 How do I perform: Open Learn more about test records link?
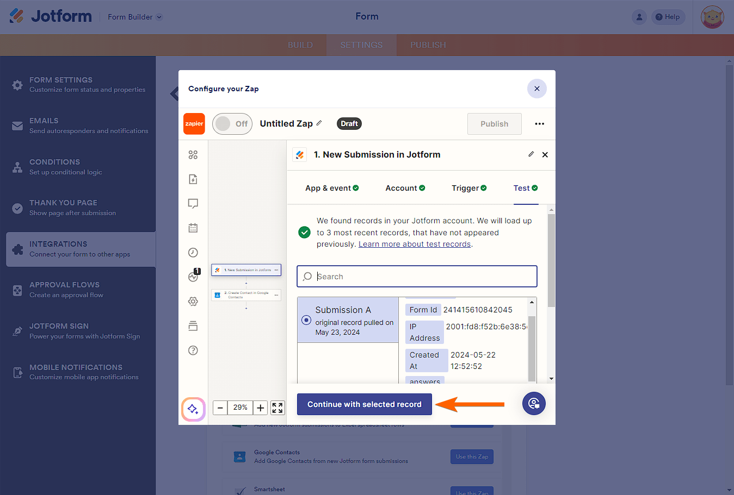point(415,244)
